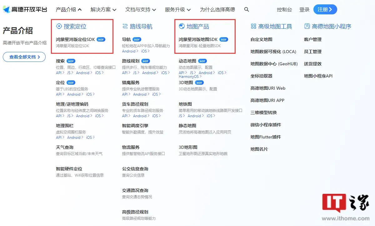
Task: Open JS link under 搜索
Action: click(70, 73)
